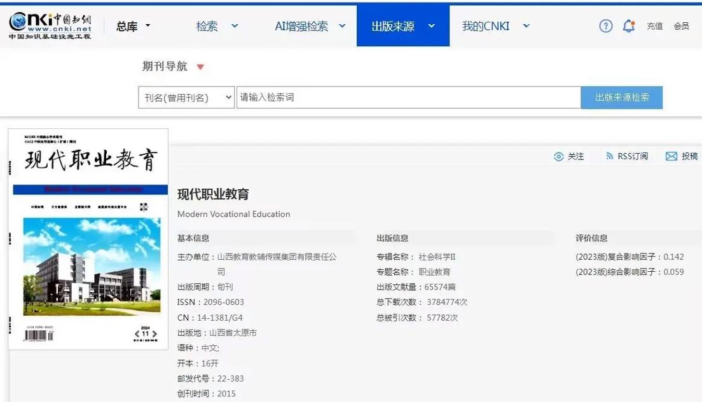This screenshot has height=402, width=702.
Task: Open the 充值 recharge link
Action: pyautogui.click(x=654, y=26)
